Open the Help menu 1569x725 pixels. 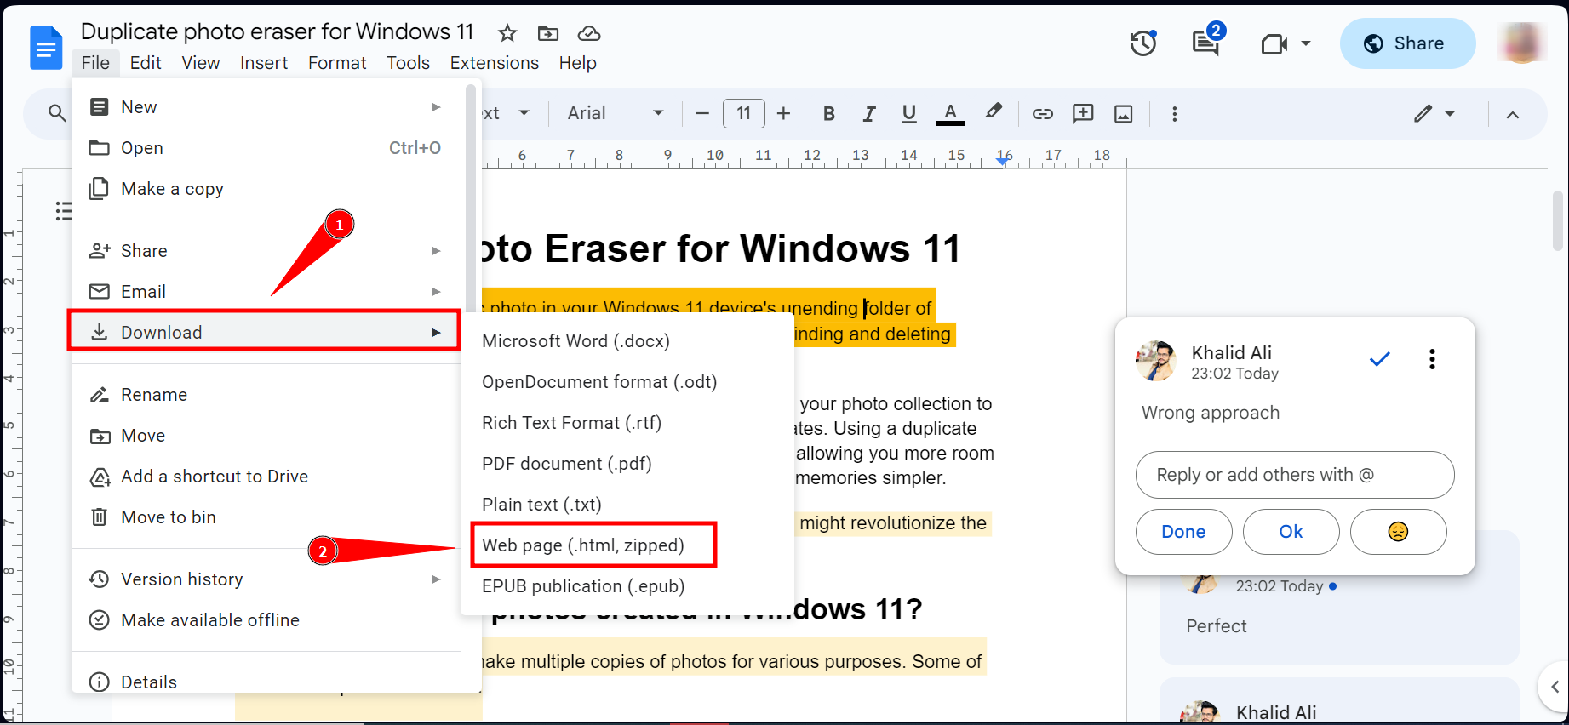click(578, 63)
